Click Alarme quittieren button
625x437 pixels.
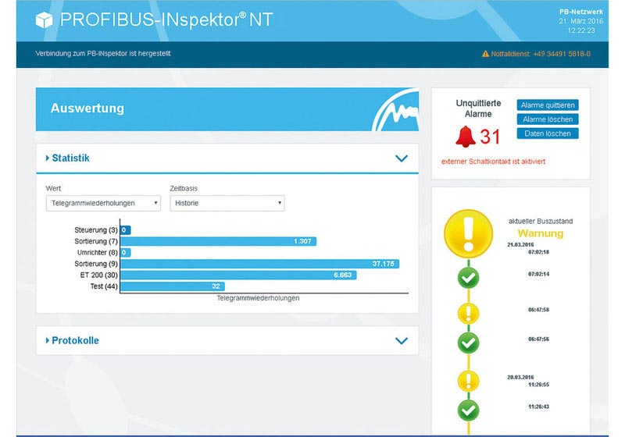pos(548,105)
